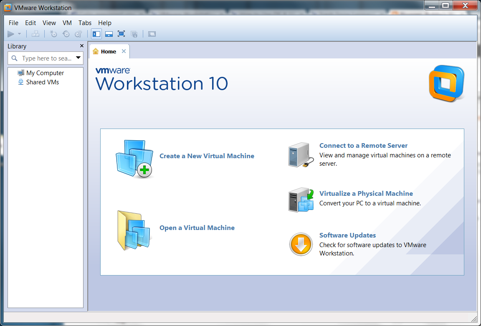Open the Edit menu

point(30,23)
